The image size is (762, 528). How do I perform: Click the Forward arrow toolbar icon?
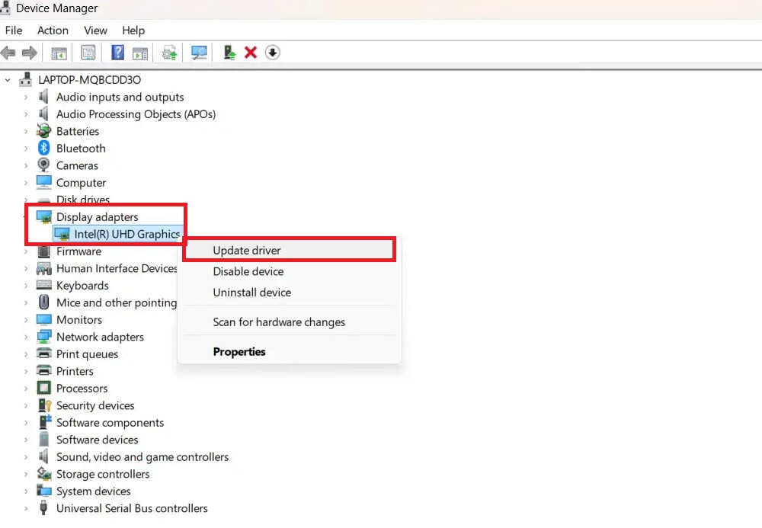pos(30,53)
